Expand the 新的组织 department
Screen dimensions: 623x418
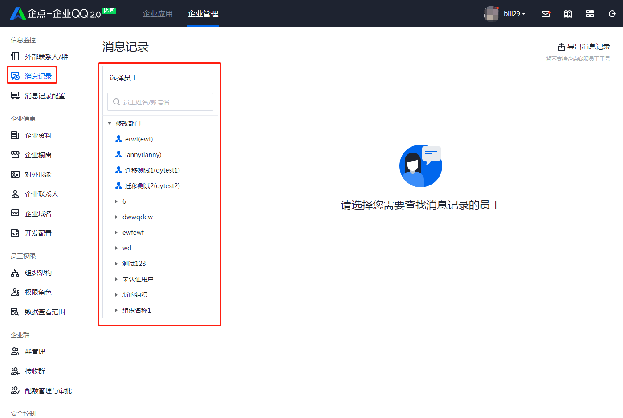tap(116, 295)
